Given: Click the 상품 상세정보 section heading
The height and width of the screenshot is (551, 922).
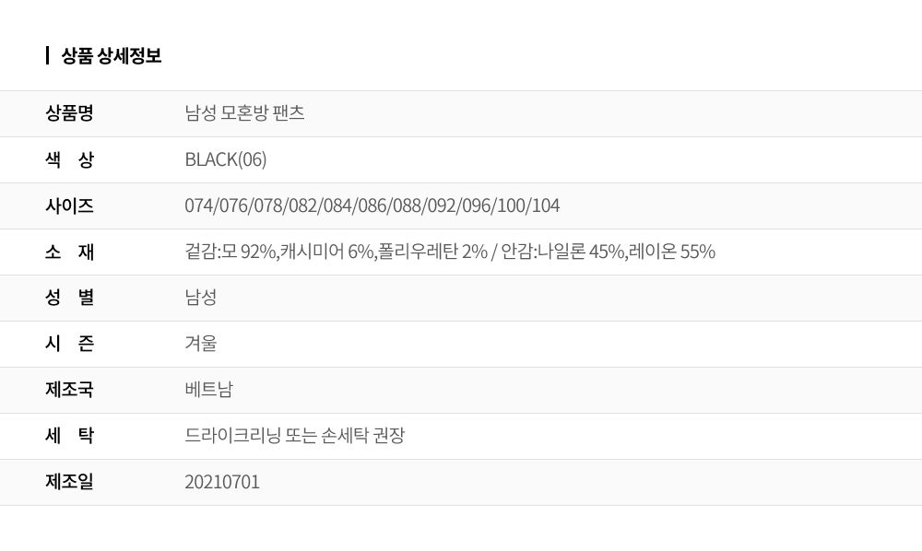Looking at the screenshot, I should point(111,56).
